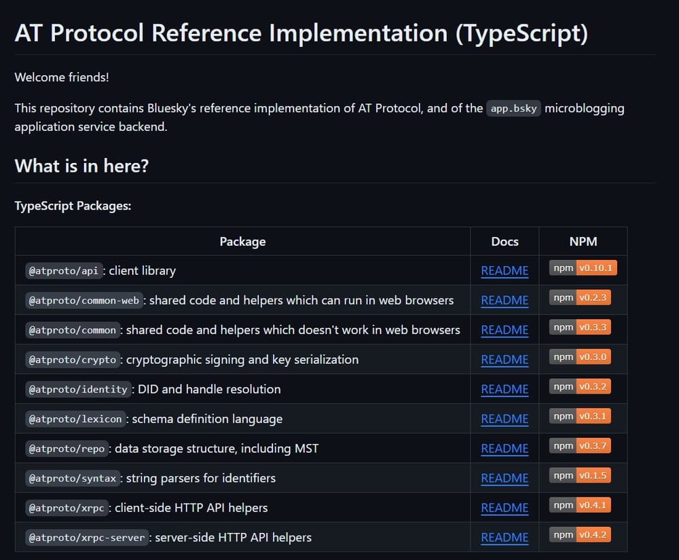The width and height of the screenshot is (679, 560).
Task: Open README link for @atproto/common
Action: coord(504,330)
